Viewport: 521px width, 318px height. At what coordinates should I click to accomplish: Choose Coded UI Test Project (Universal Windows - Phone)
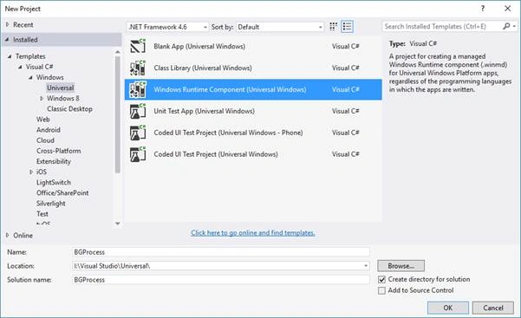coord(253,133)
